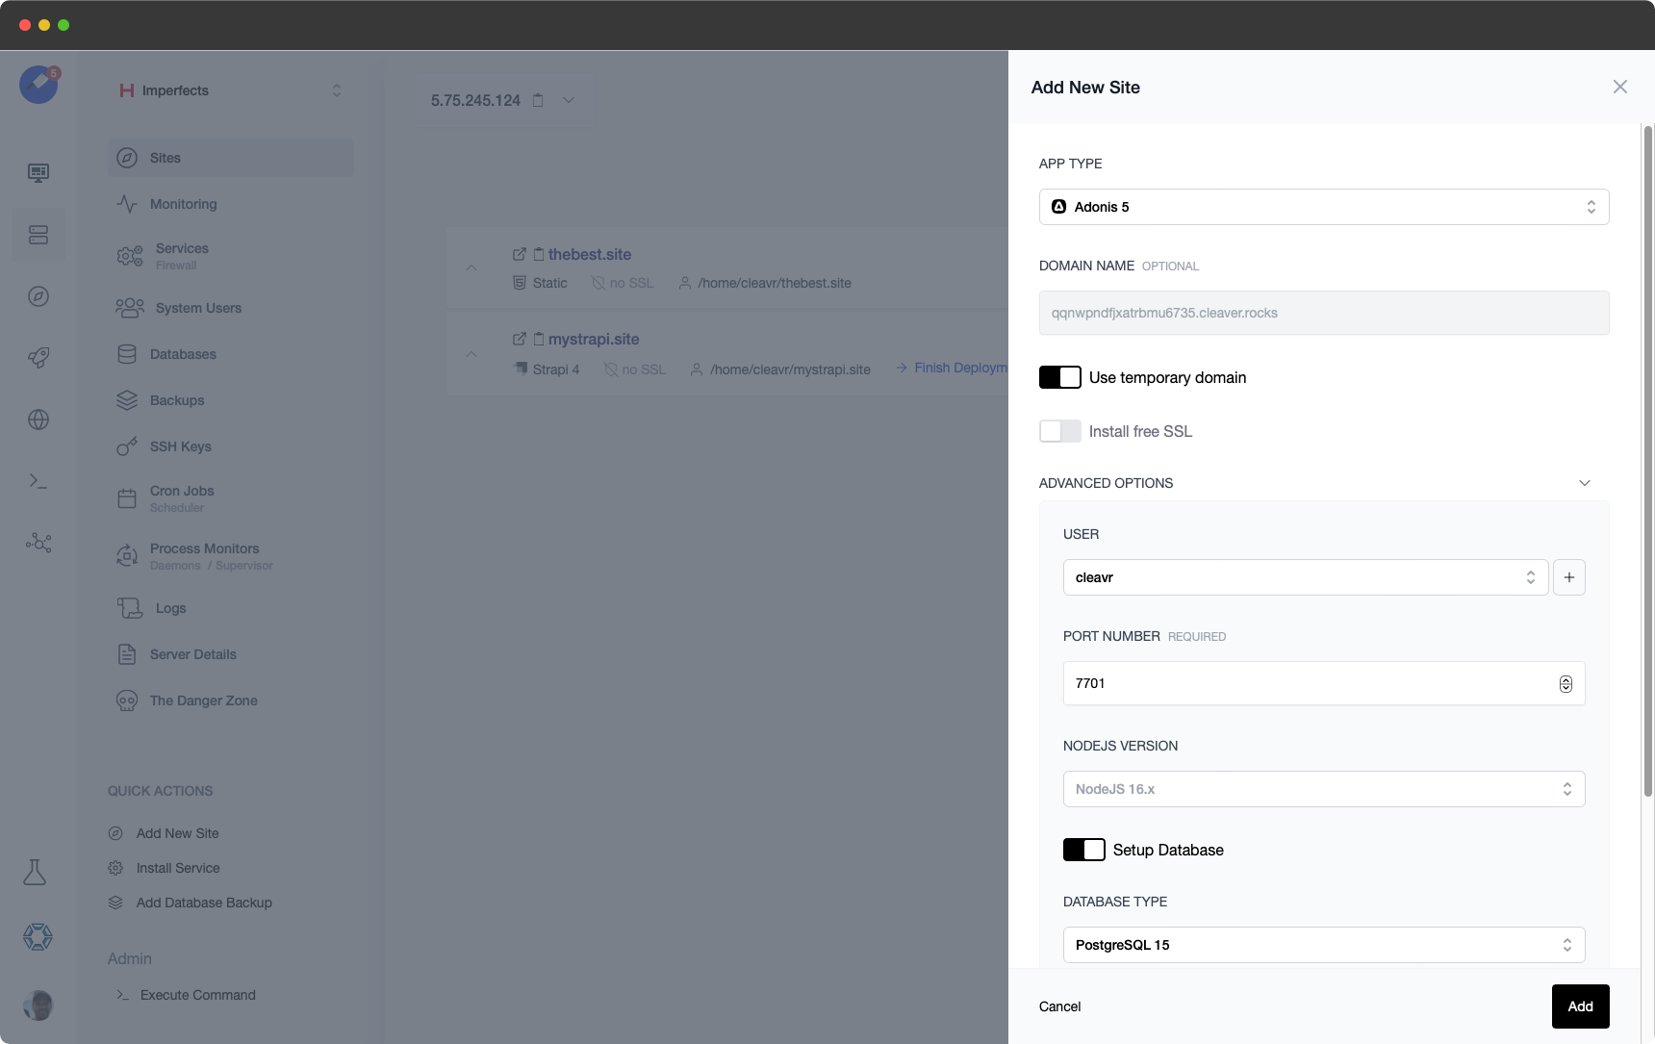Open thebest.site via its external link icon
This screenshot has width=1655, height=1044.
[520, 254]
